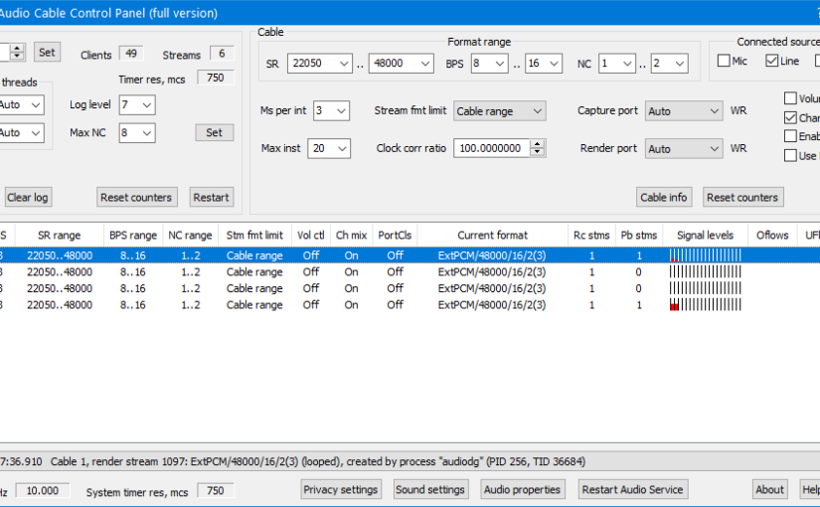The height and width of the screenshot is (507, 820).
Task: Click the Signal levels column header
Action: pos(705,236)
